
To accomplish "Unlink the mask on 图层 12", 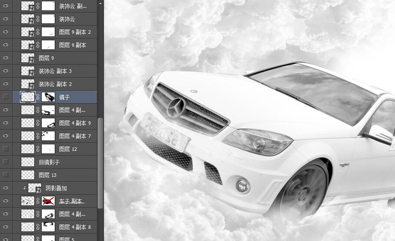I will [38, 149].
